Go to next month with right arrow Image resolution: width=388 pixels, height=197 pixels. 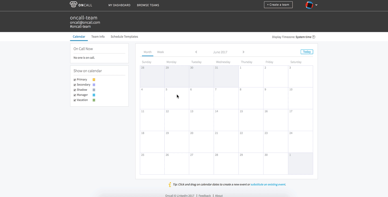click(243, 52)
